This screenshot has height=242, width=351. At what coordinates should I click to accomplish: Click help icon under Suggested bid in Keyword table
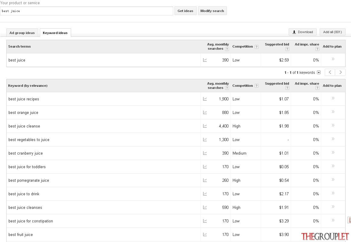pyautogui.click(x=287, y=88)
